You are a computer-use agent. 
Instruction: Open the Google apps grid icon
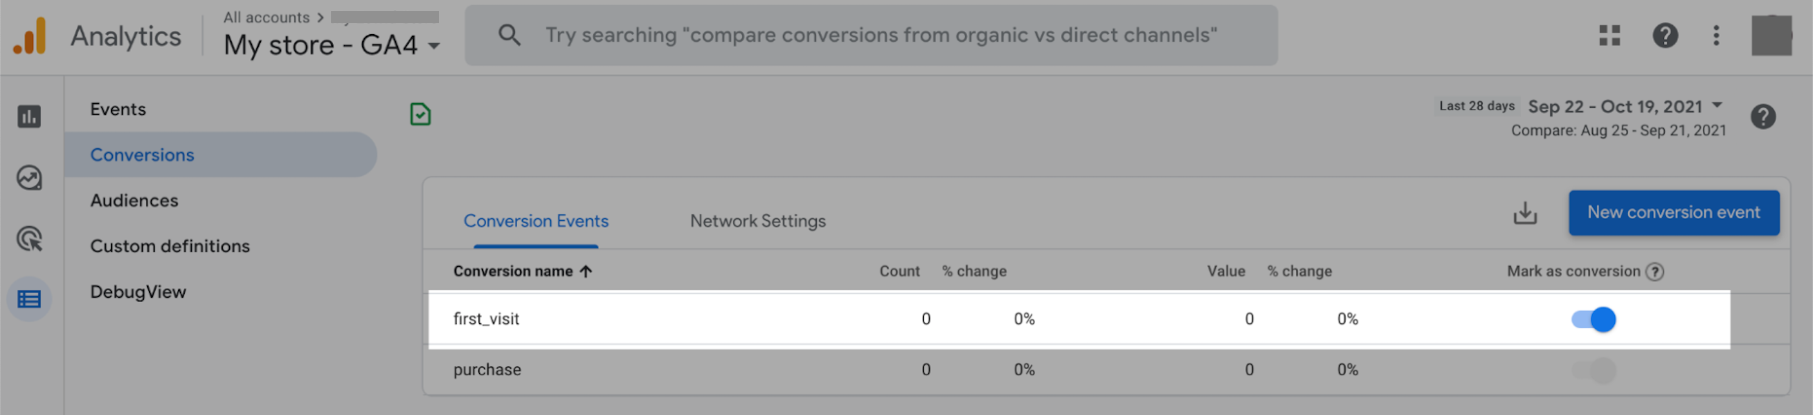[x=1612, y=35]
